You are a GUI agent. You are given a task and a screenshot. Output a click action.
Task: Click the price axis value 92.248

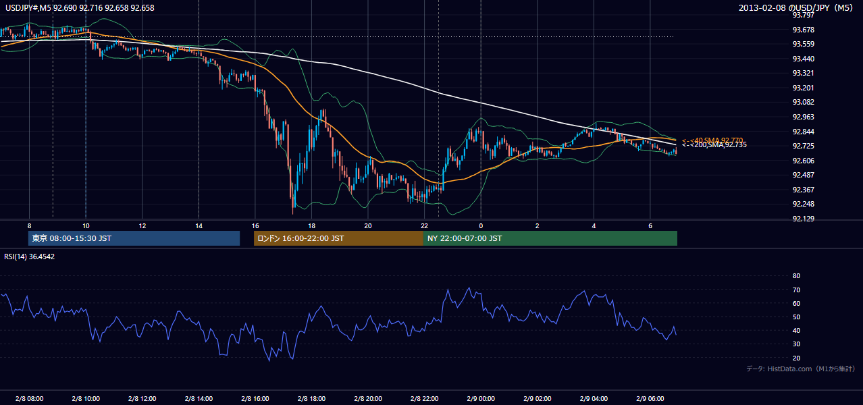tap(803, 205)
